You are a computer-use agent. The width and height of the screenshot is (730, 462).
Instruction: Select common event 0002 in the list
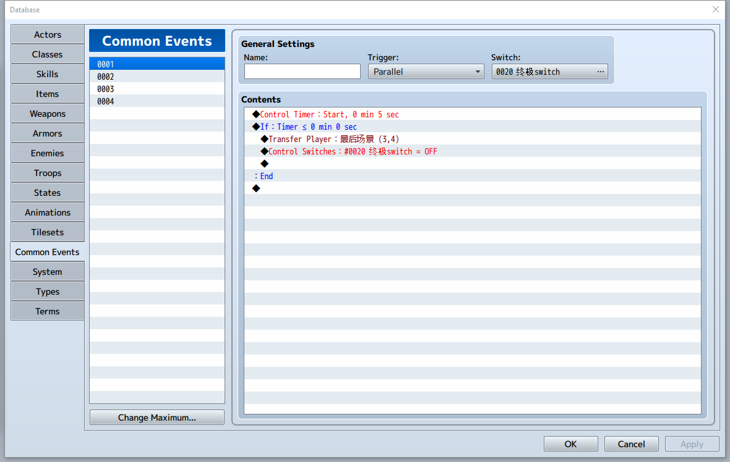[157, 77]
